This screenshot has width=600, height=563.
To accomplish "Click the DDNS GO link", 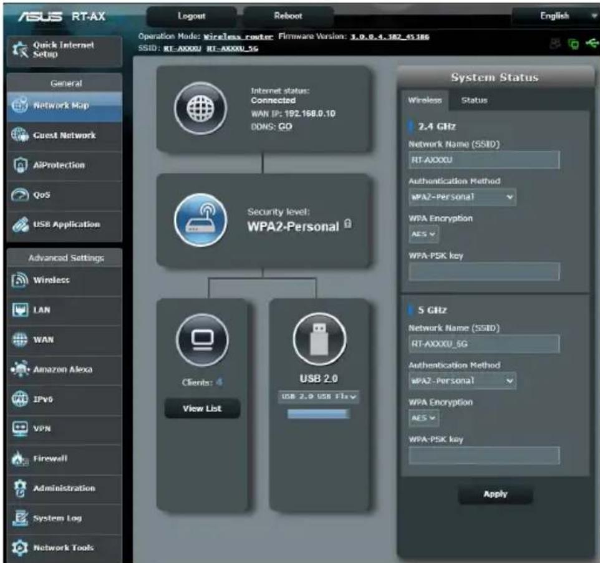I will [x=285, y=126].
